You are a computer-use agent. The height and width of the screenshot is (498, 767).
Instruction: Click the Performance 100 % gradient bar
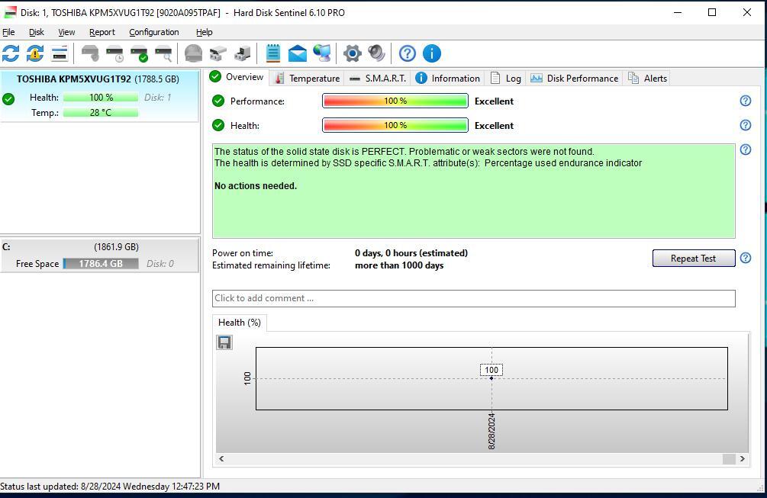[x=395, y=101]
